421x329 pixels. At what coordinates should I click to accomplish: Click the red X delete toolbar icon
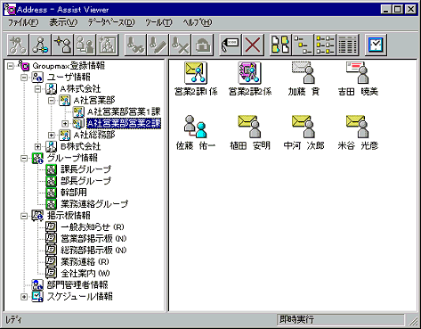point(253,45)
